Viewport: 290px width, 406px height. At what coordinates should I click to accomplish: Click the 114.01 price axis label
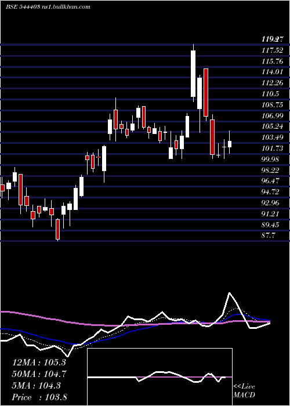[272, 72]
